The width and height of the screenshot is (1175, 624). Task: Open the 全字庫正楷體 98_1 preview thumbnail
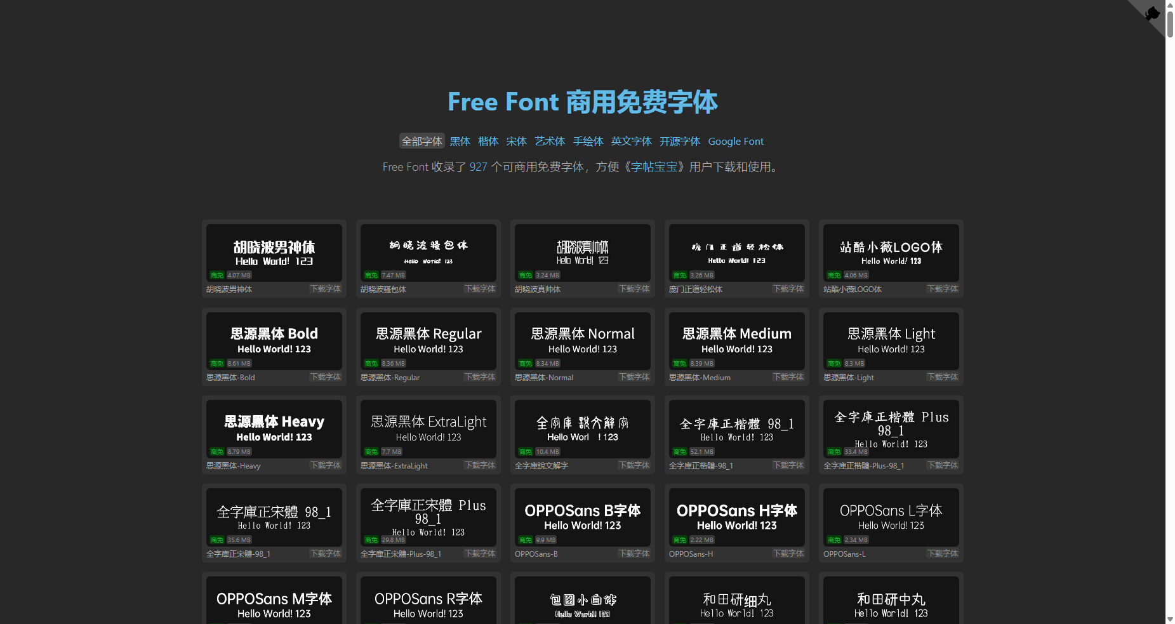pos(737,429)
